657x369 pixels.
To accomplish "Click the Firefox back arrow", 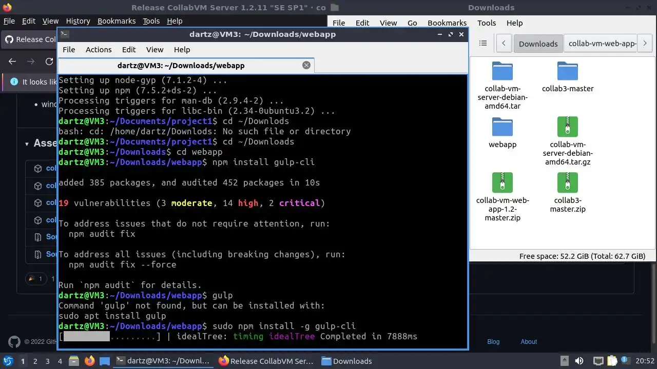I will 12,61.
